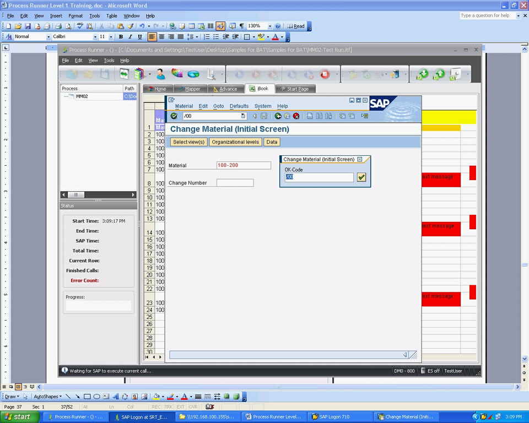
Task: Open the Zoom 130% dropdown
Action: 269,26
